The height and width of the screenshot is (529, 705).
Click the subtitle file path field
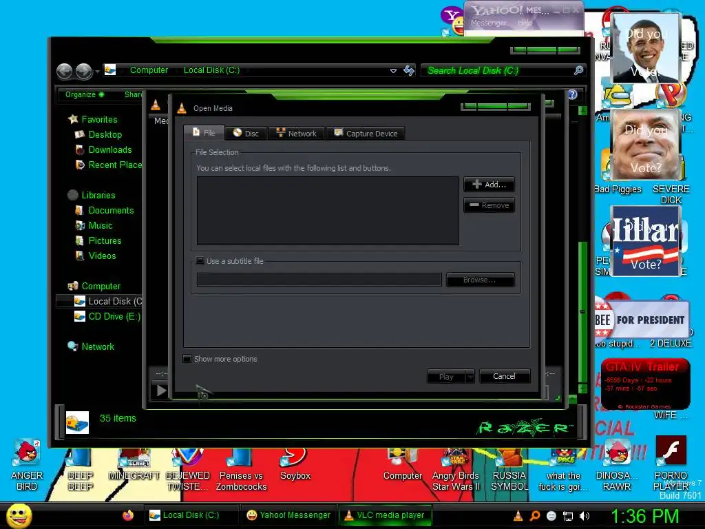point(319,280)
